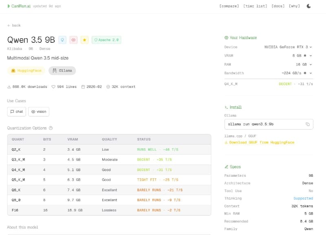This screenshot has height=235, width=326.
Task: Click the back link
Action: pos(14,25)
